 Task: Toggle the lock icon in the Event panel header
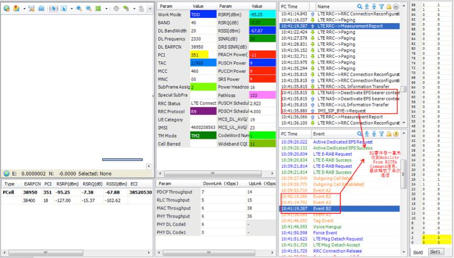(x=389, y=134)
